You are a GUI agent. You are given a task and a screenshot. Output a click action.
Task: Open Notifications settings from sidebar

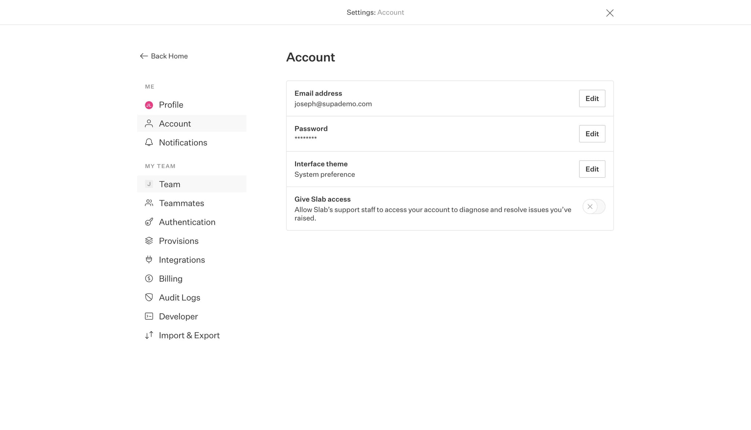pos(183,142)
